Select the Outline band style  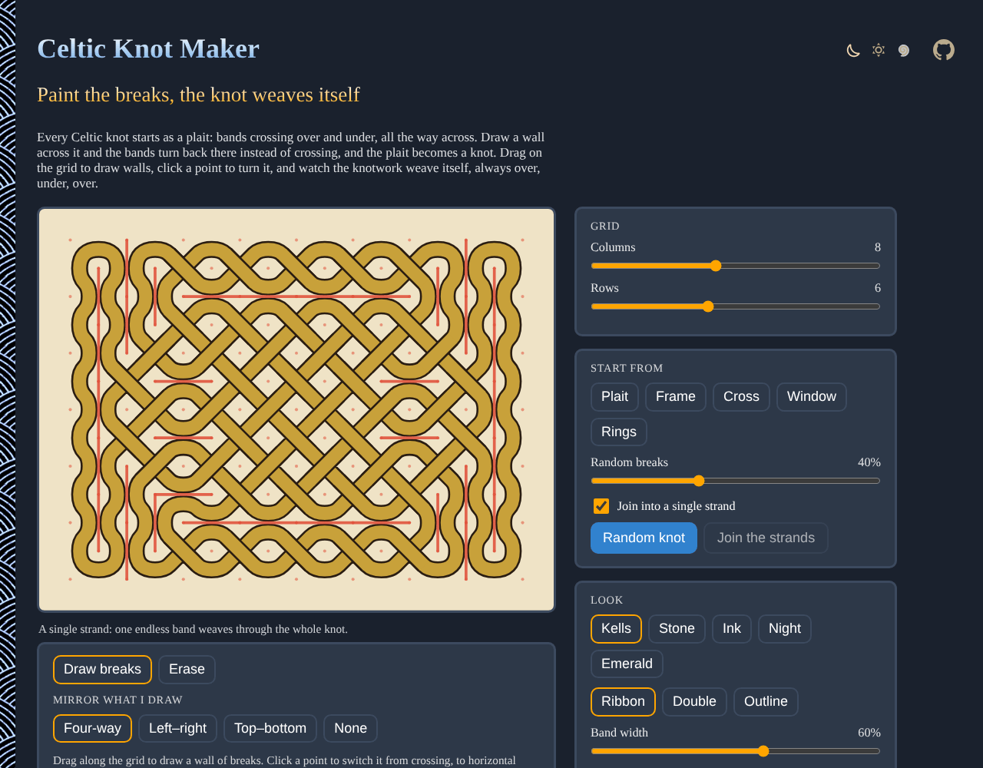point(766,702)
